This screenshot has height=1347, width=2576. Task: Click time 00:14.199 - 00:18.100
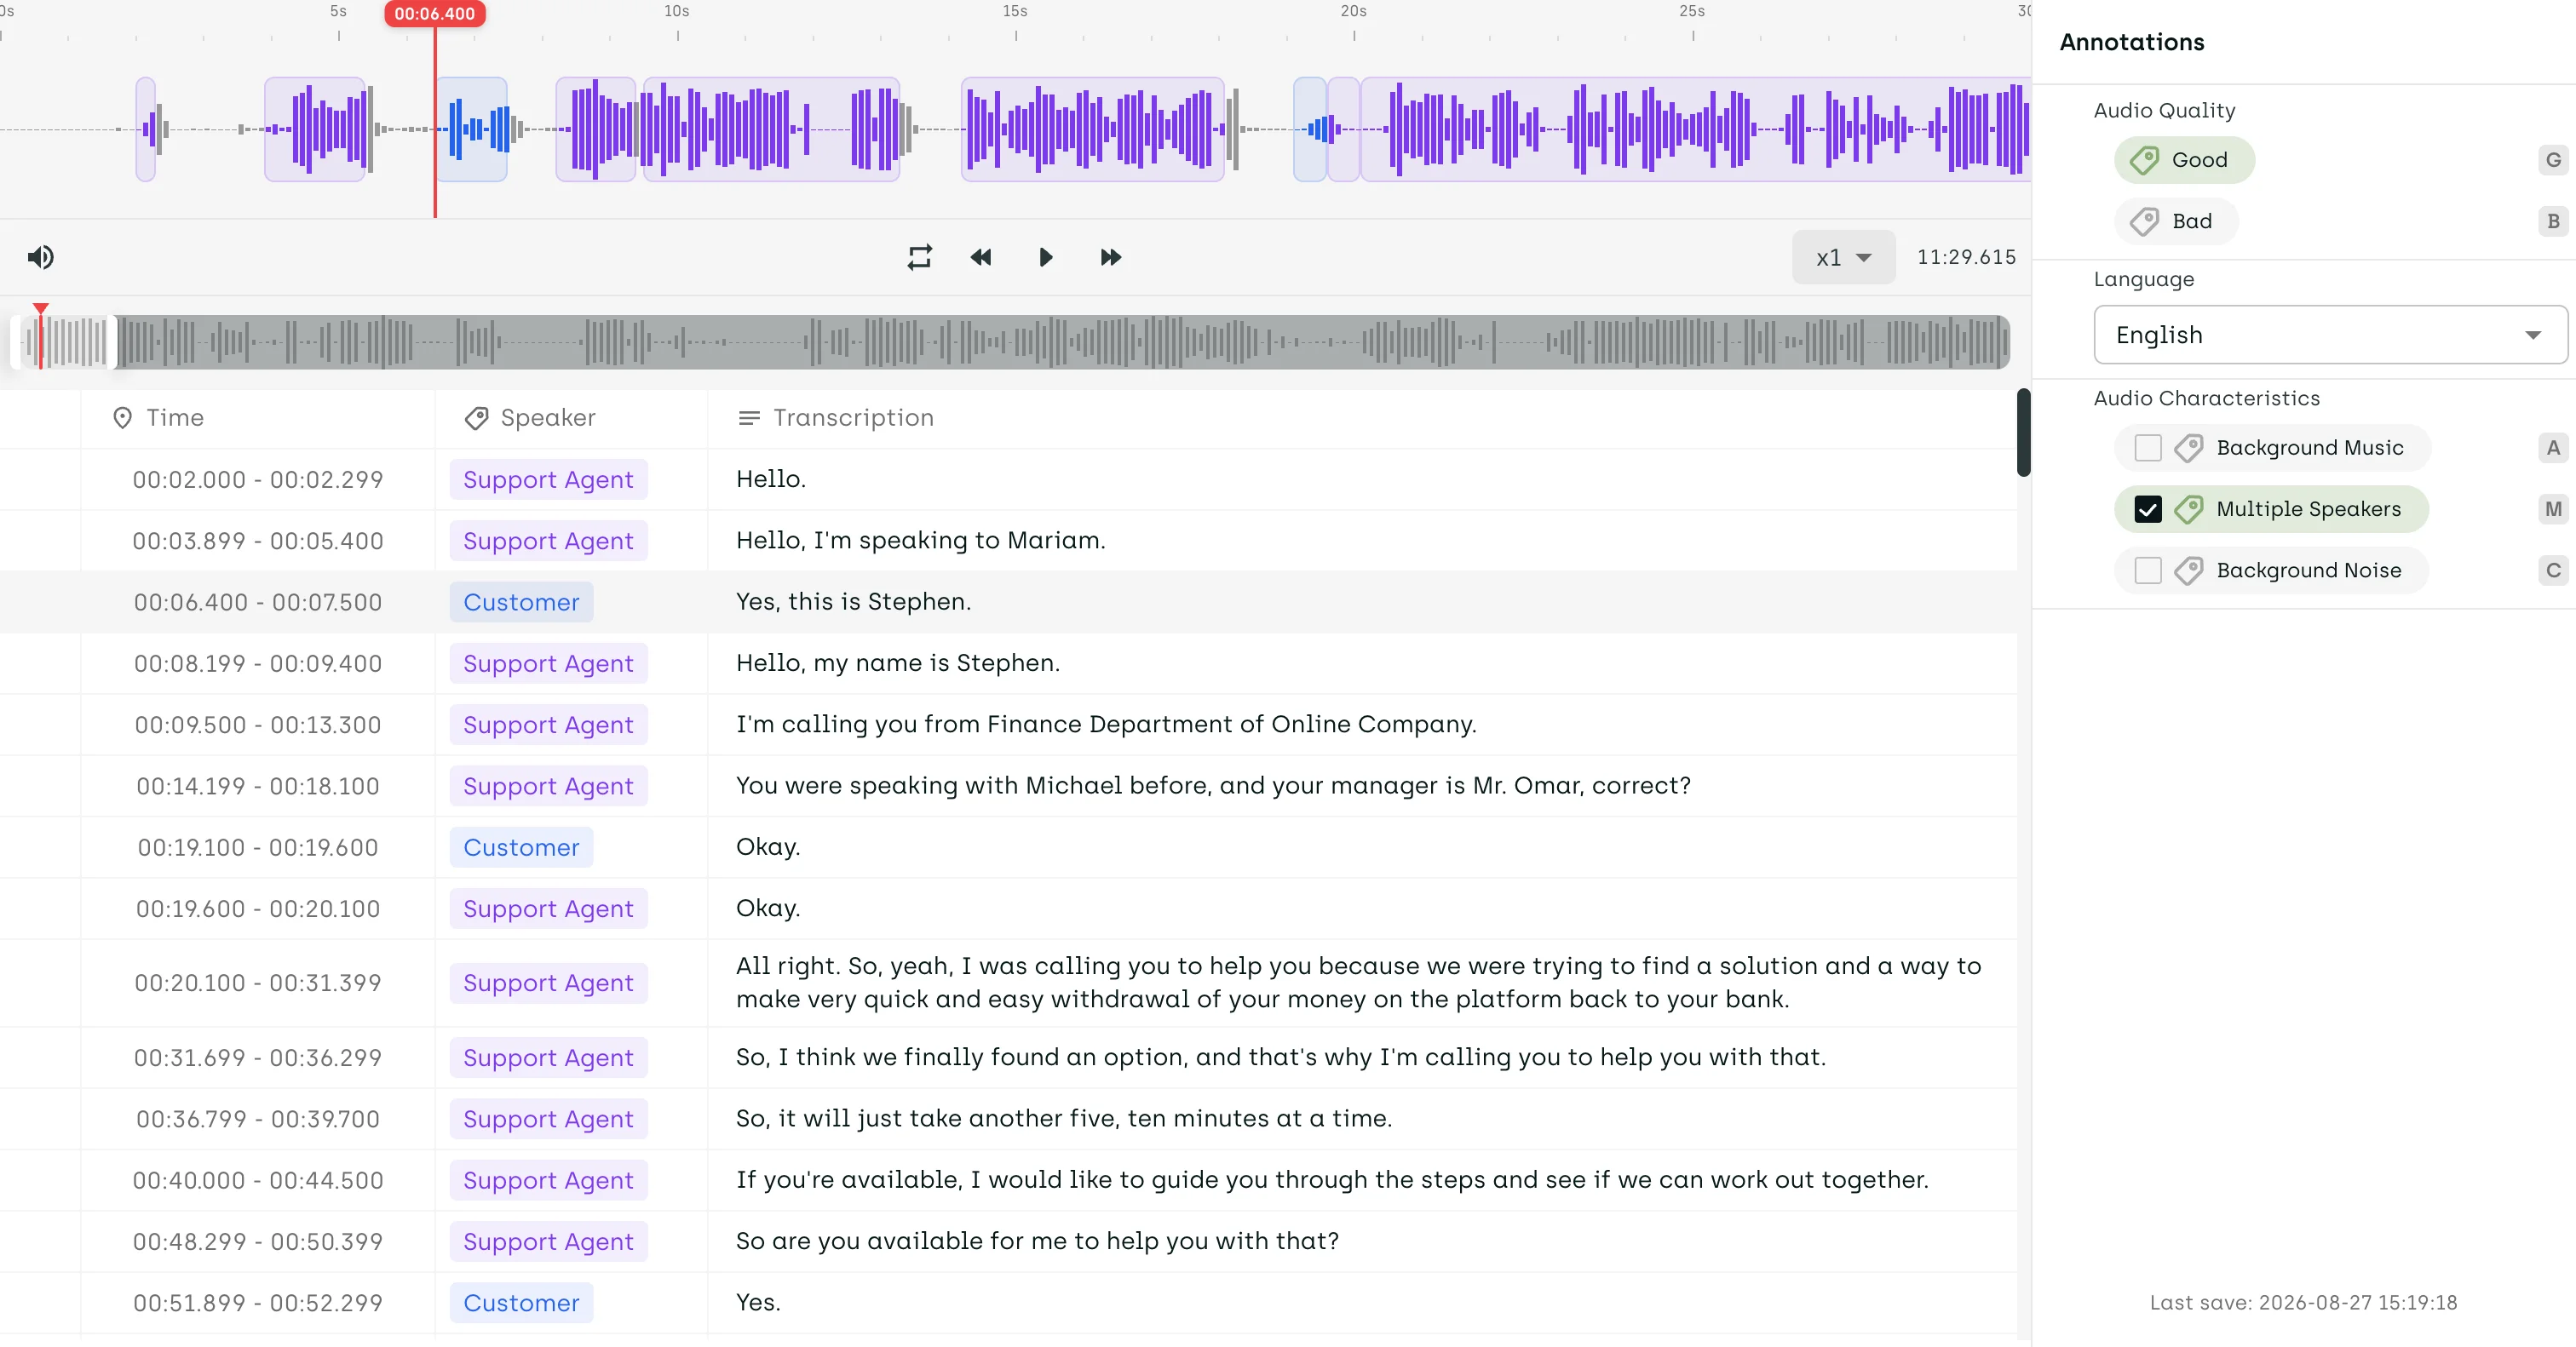(258, 787)
